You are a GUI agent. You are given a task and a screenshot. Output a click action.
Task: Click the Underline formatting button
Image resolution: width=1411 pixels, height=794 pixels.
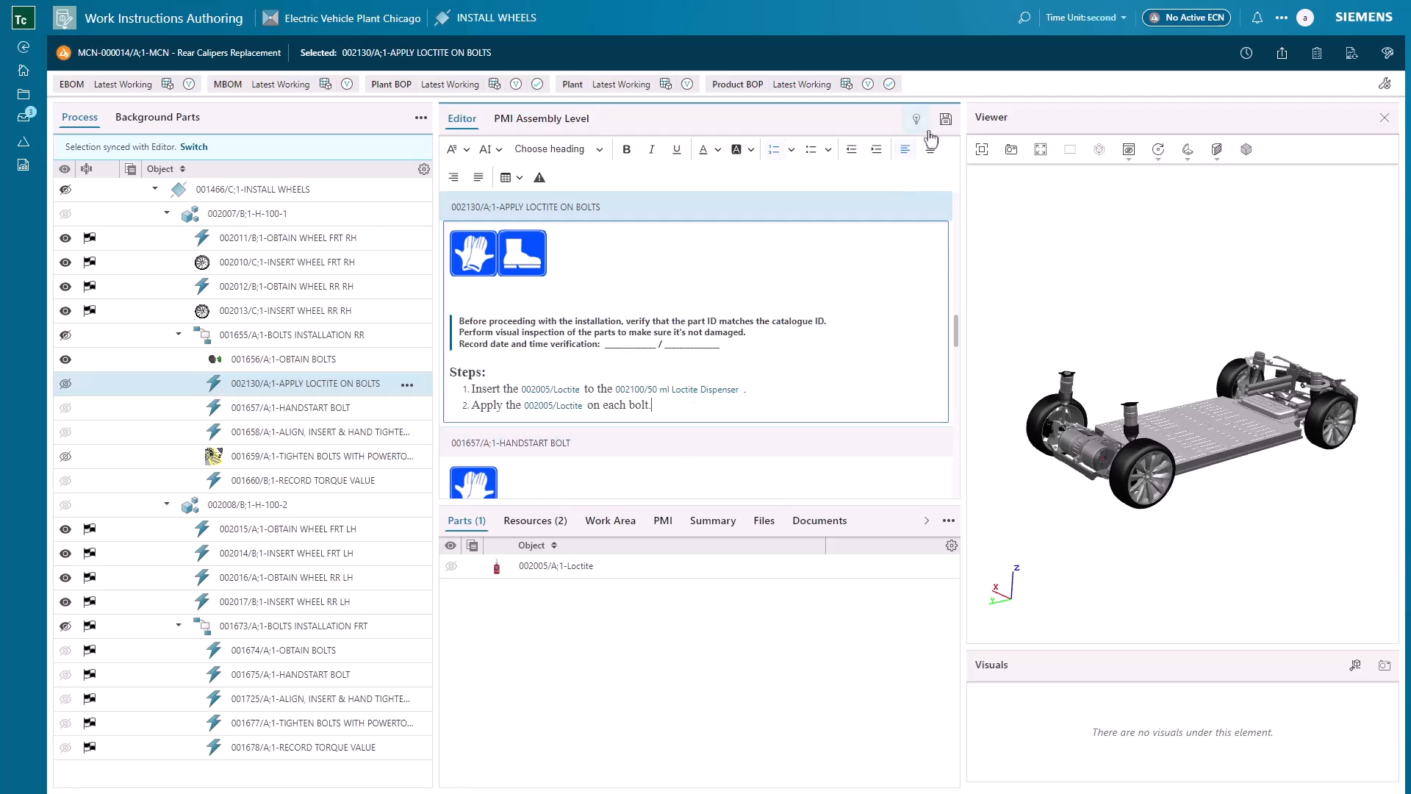[x=677, y=149]
